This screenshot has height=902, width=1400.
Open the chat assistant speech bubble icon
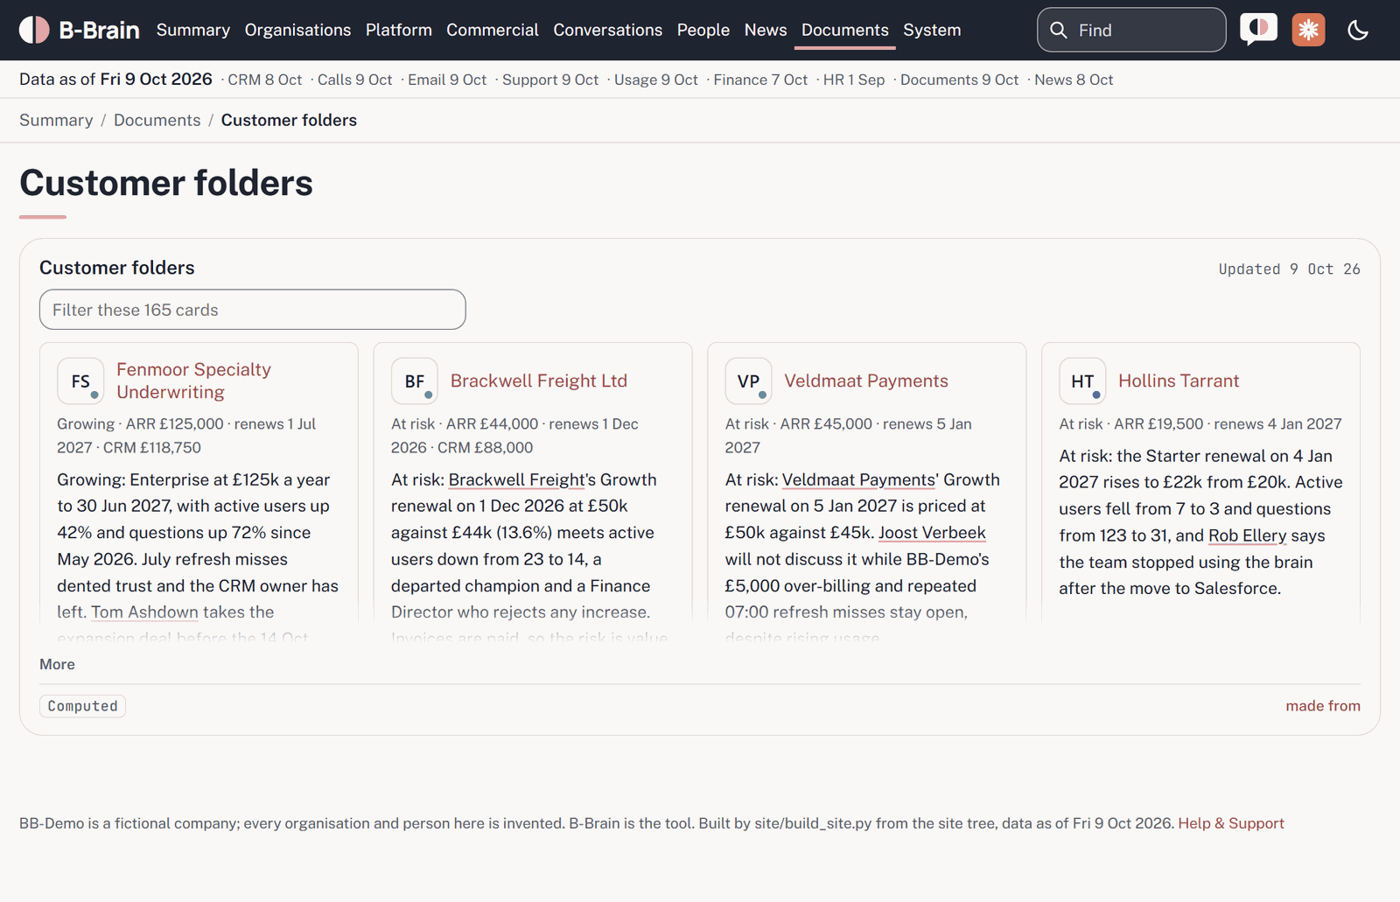click(1258, 30)
